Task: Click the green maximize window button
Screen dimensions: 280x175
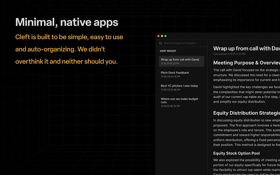Action: [166, 36]
